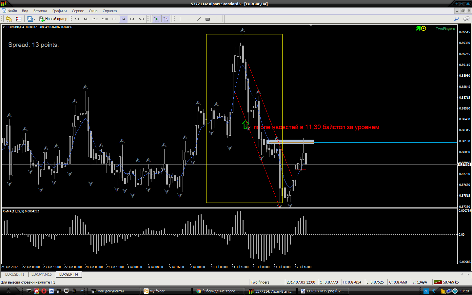Open the Вид menu
The height and width of the screenshot is (295, 472).
[25, 11]
